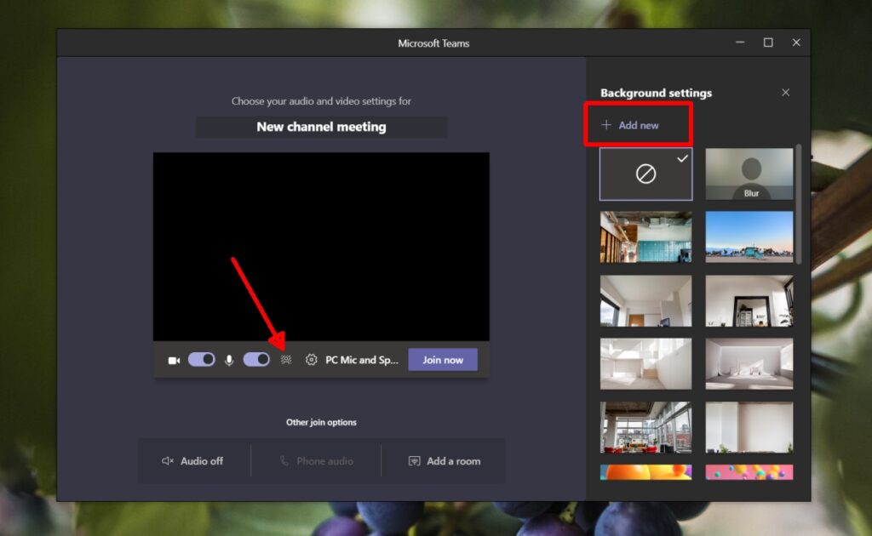Open other join options under the preview
Image resolution: width=872 pixels, height=536 pixels.
click(x=321, y=422)
